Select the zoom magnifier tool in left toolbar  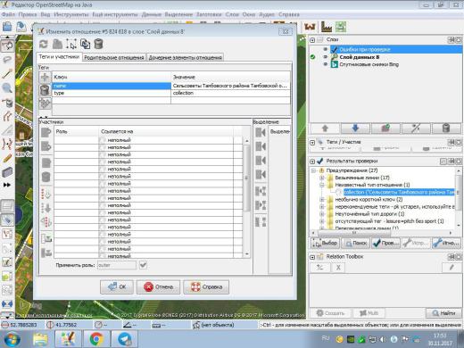[7, 87]
